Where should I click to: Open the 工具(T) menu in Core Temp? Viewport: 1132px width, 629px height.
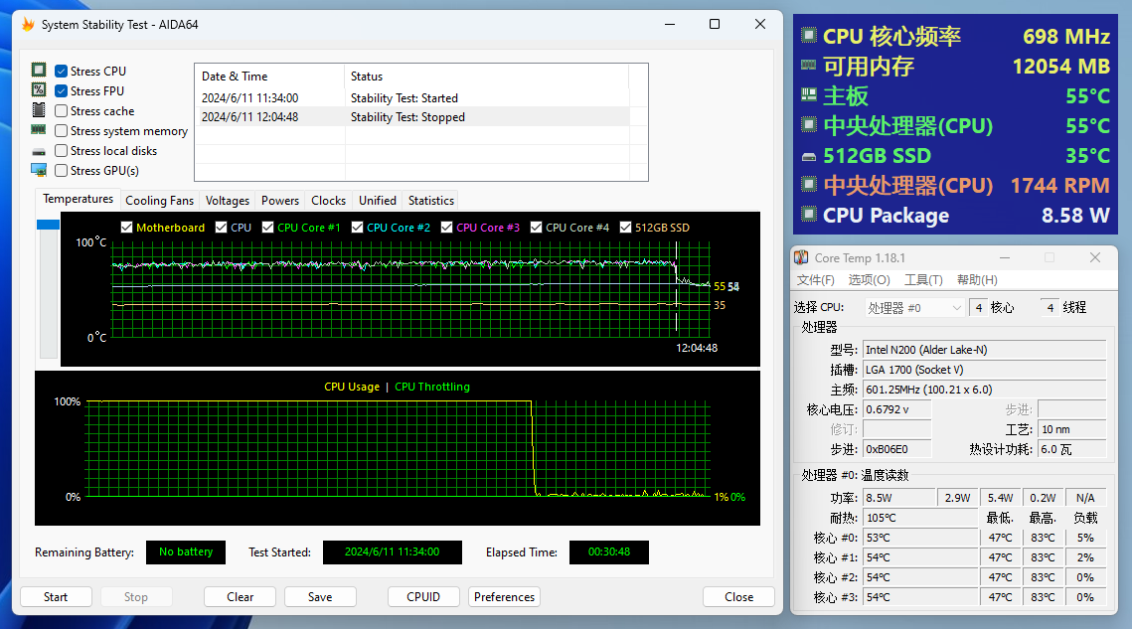(923, 280)
